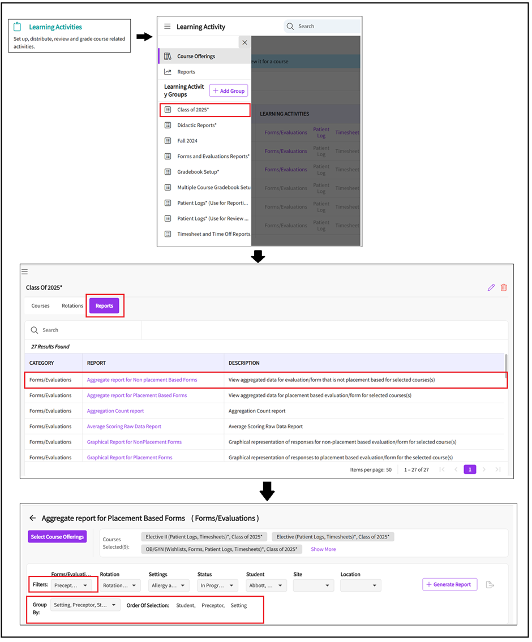This screenshot has width=532, height=642.
Task: Click the Search field in reports list
Action: [x=85, y=330]
